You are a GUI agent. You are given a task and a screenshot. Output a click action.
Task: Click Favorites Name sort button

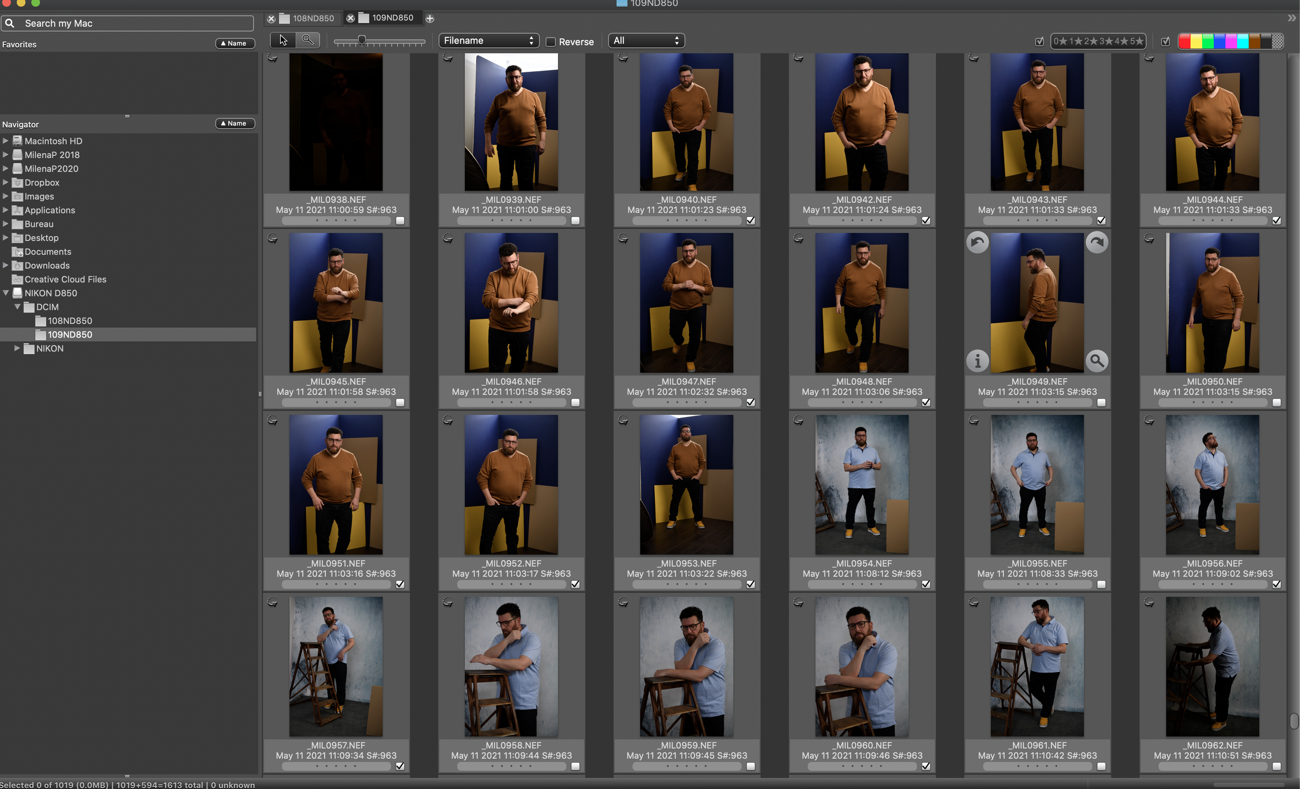[235, 43]
